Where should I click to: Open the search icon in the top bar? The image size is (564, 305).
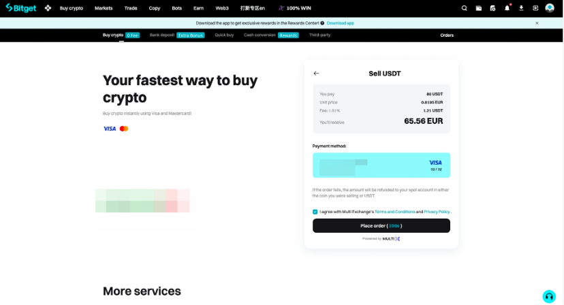465,8
